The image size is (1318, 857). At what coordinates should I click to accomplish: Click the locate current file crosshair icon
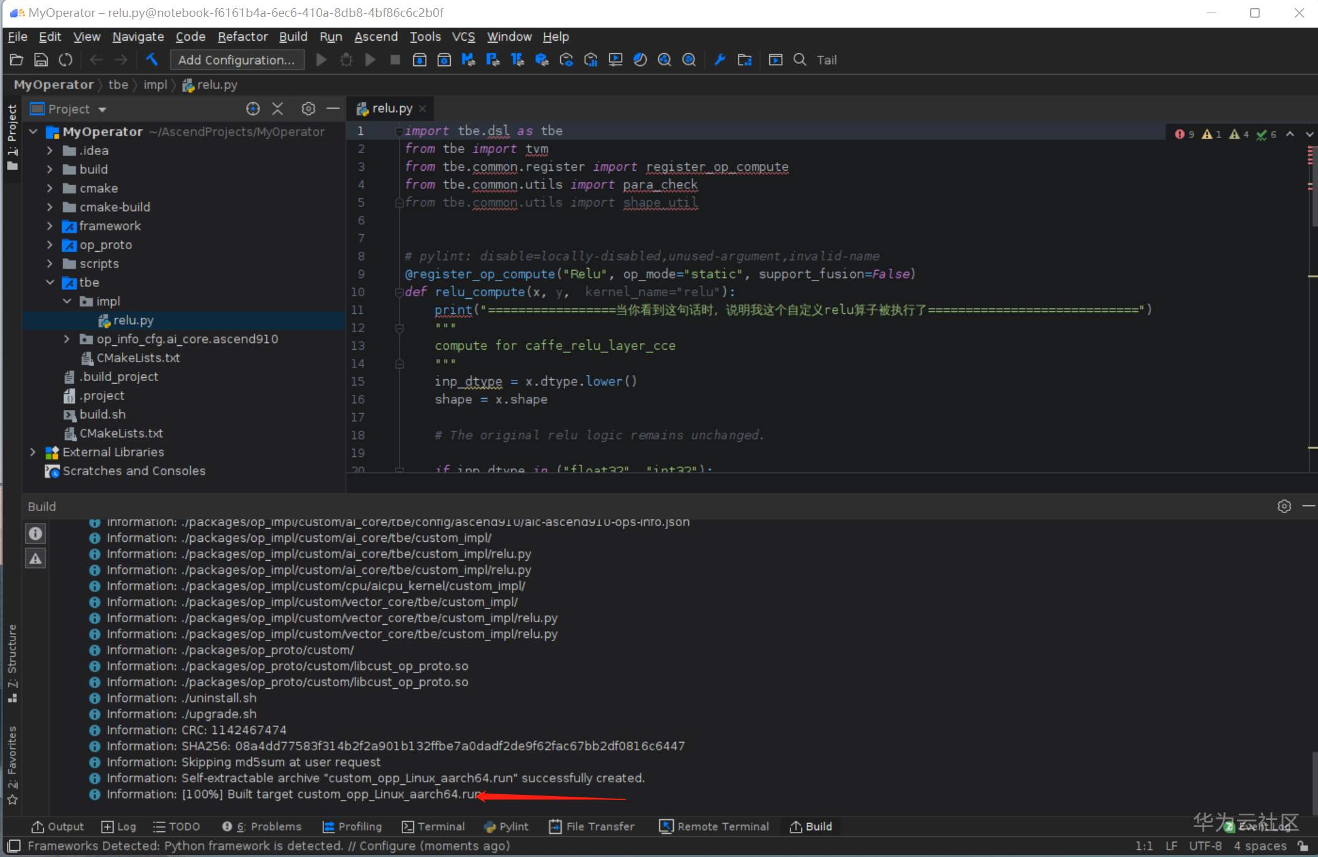tap(252, 109)
